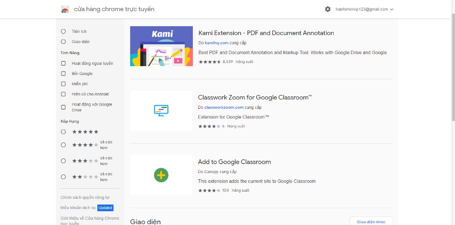The image size is (455, 225).
Task: Click 'Extension for Google Classroom™' description
Action: tap(234, 117)
